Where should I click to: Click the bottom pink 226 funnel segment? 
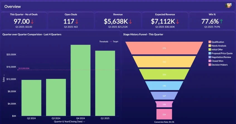164,114
